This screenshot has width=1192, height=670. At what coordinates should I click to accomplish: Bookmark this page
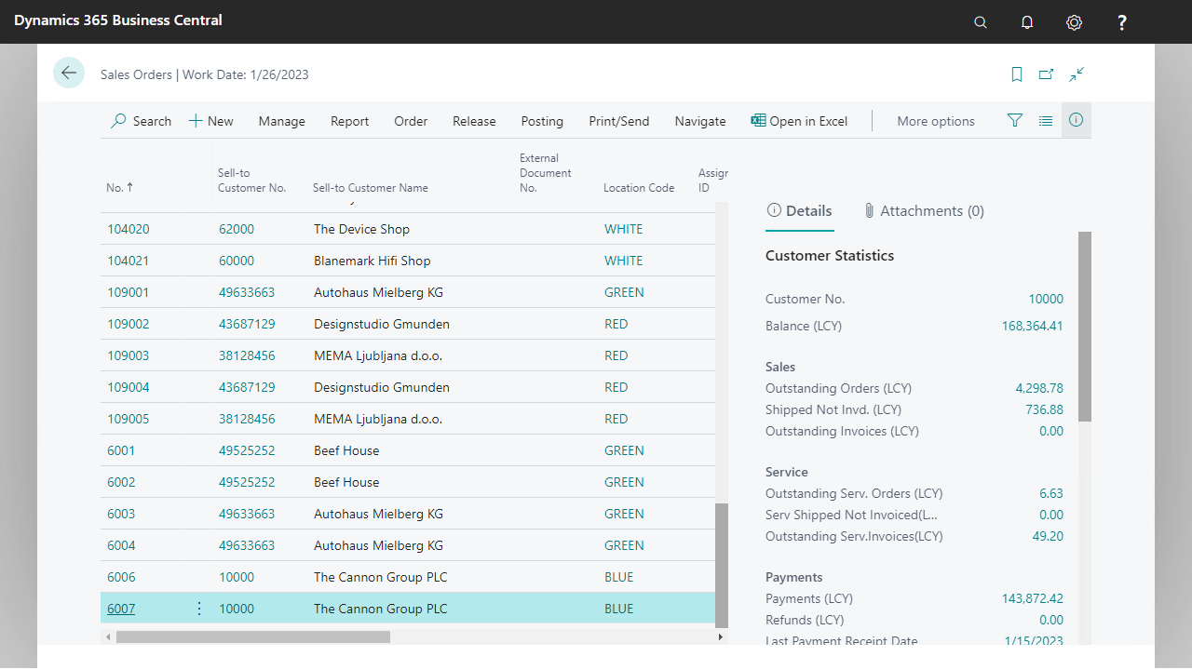pos(1017,74)
